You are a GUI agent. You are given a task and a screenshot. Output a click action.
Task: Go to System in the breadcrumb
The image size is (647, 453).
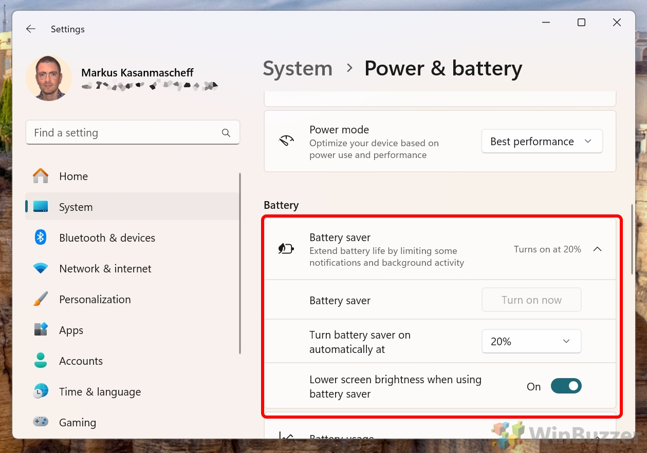coord(298,68)
